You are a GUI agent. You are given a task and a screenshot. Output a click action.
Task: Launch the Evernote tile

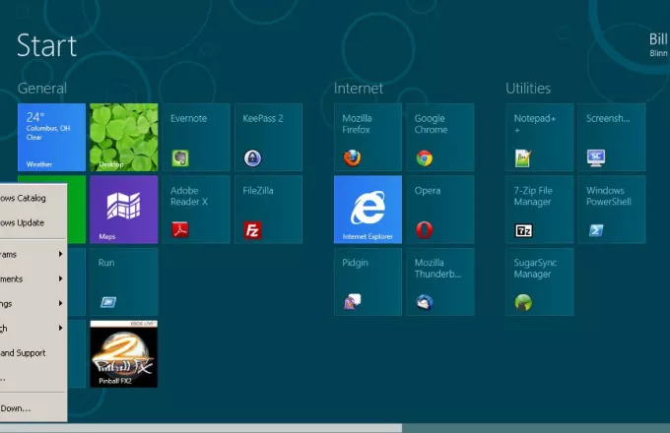tap(196, 137)
